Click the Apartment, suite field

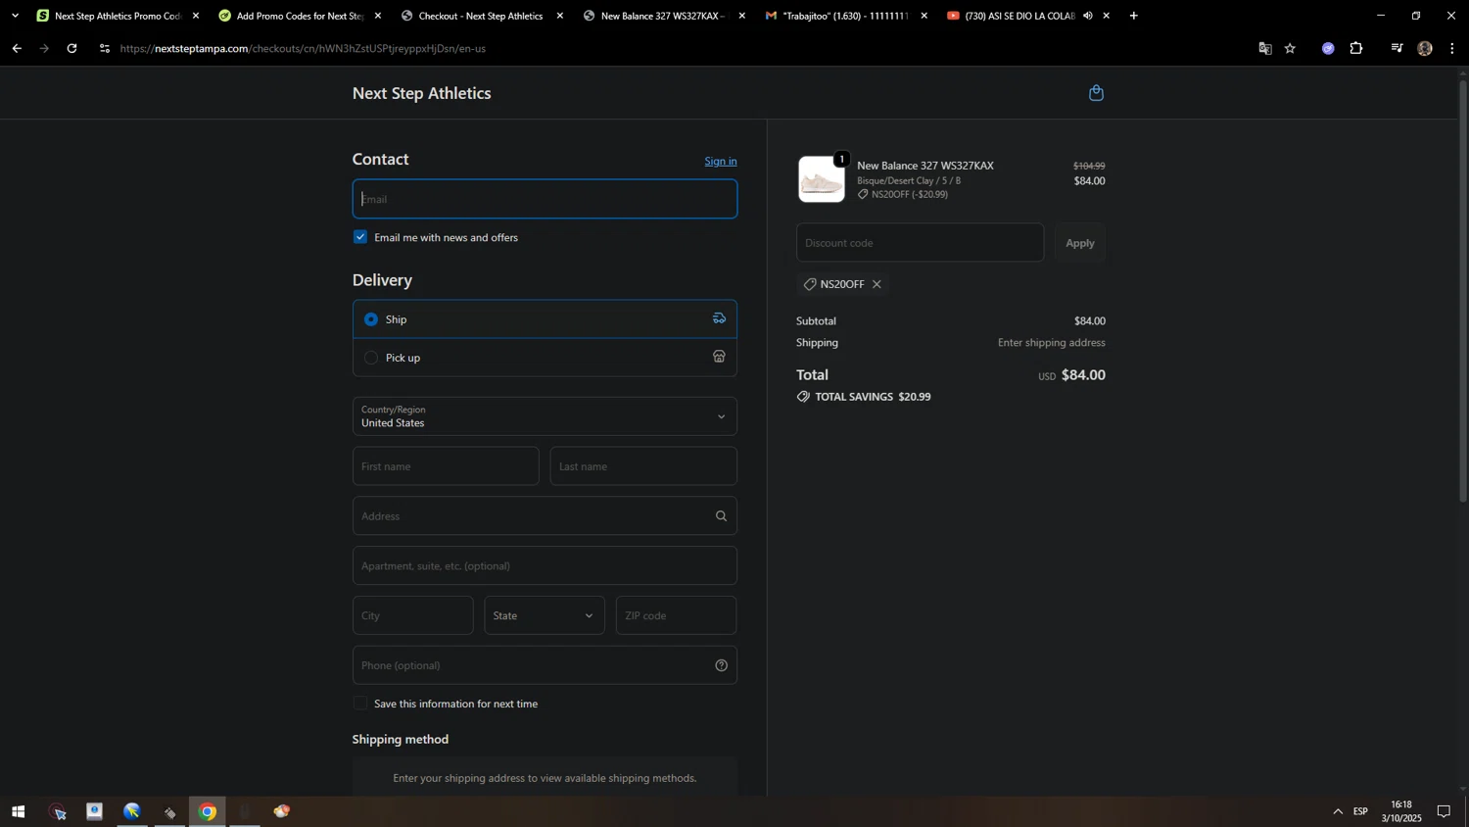tap(545, 566)
